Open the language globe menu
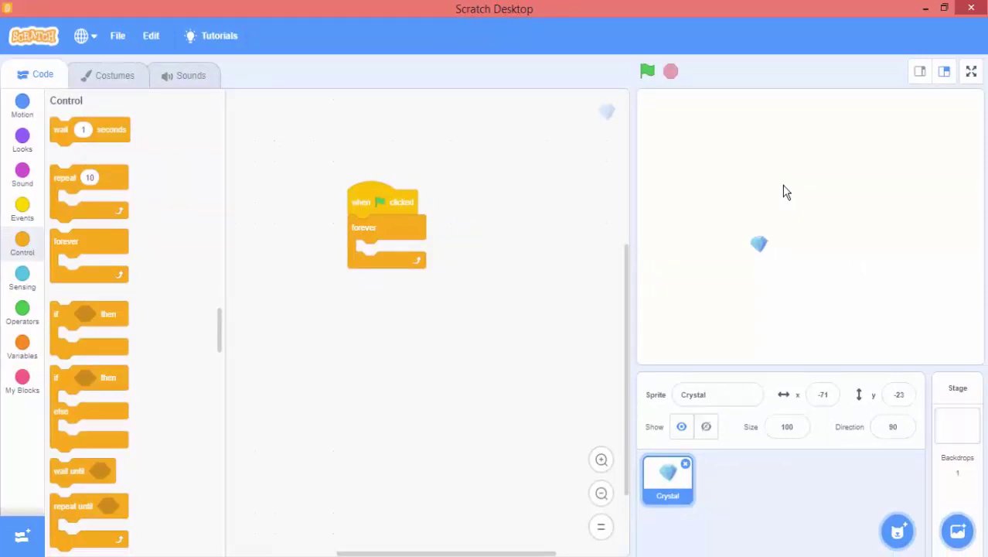Screen dimensions: 988x557 (x=85, y=36)
